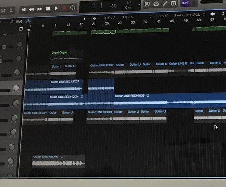The image size is (226, 187).
Task: Click the tempo value 80 in display
Action: point(114,6)
